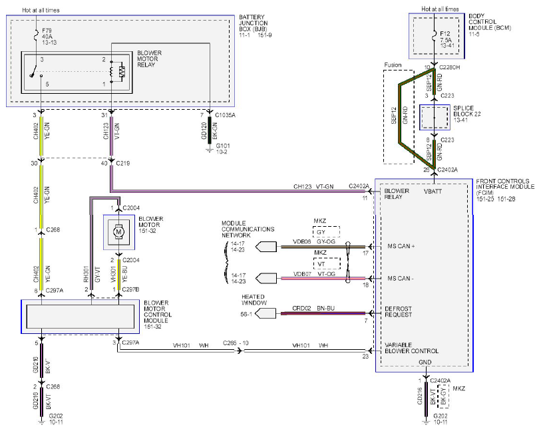
Task: Click the C2402A connector label at pin 11
Action: pyautogui.click(x=359, y=186)
